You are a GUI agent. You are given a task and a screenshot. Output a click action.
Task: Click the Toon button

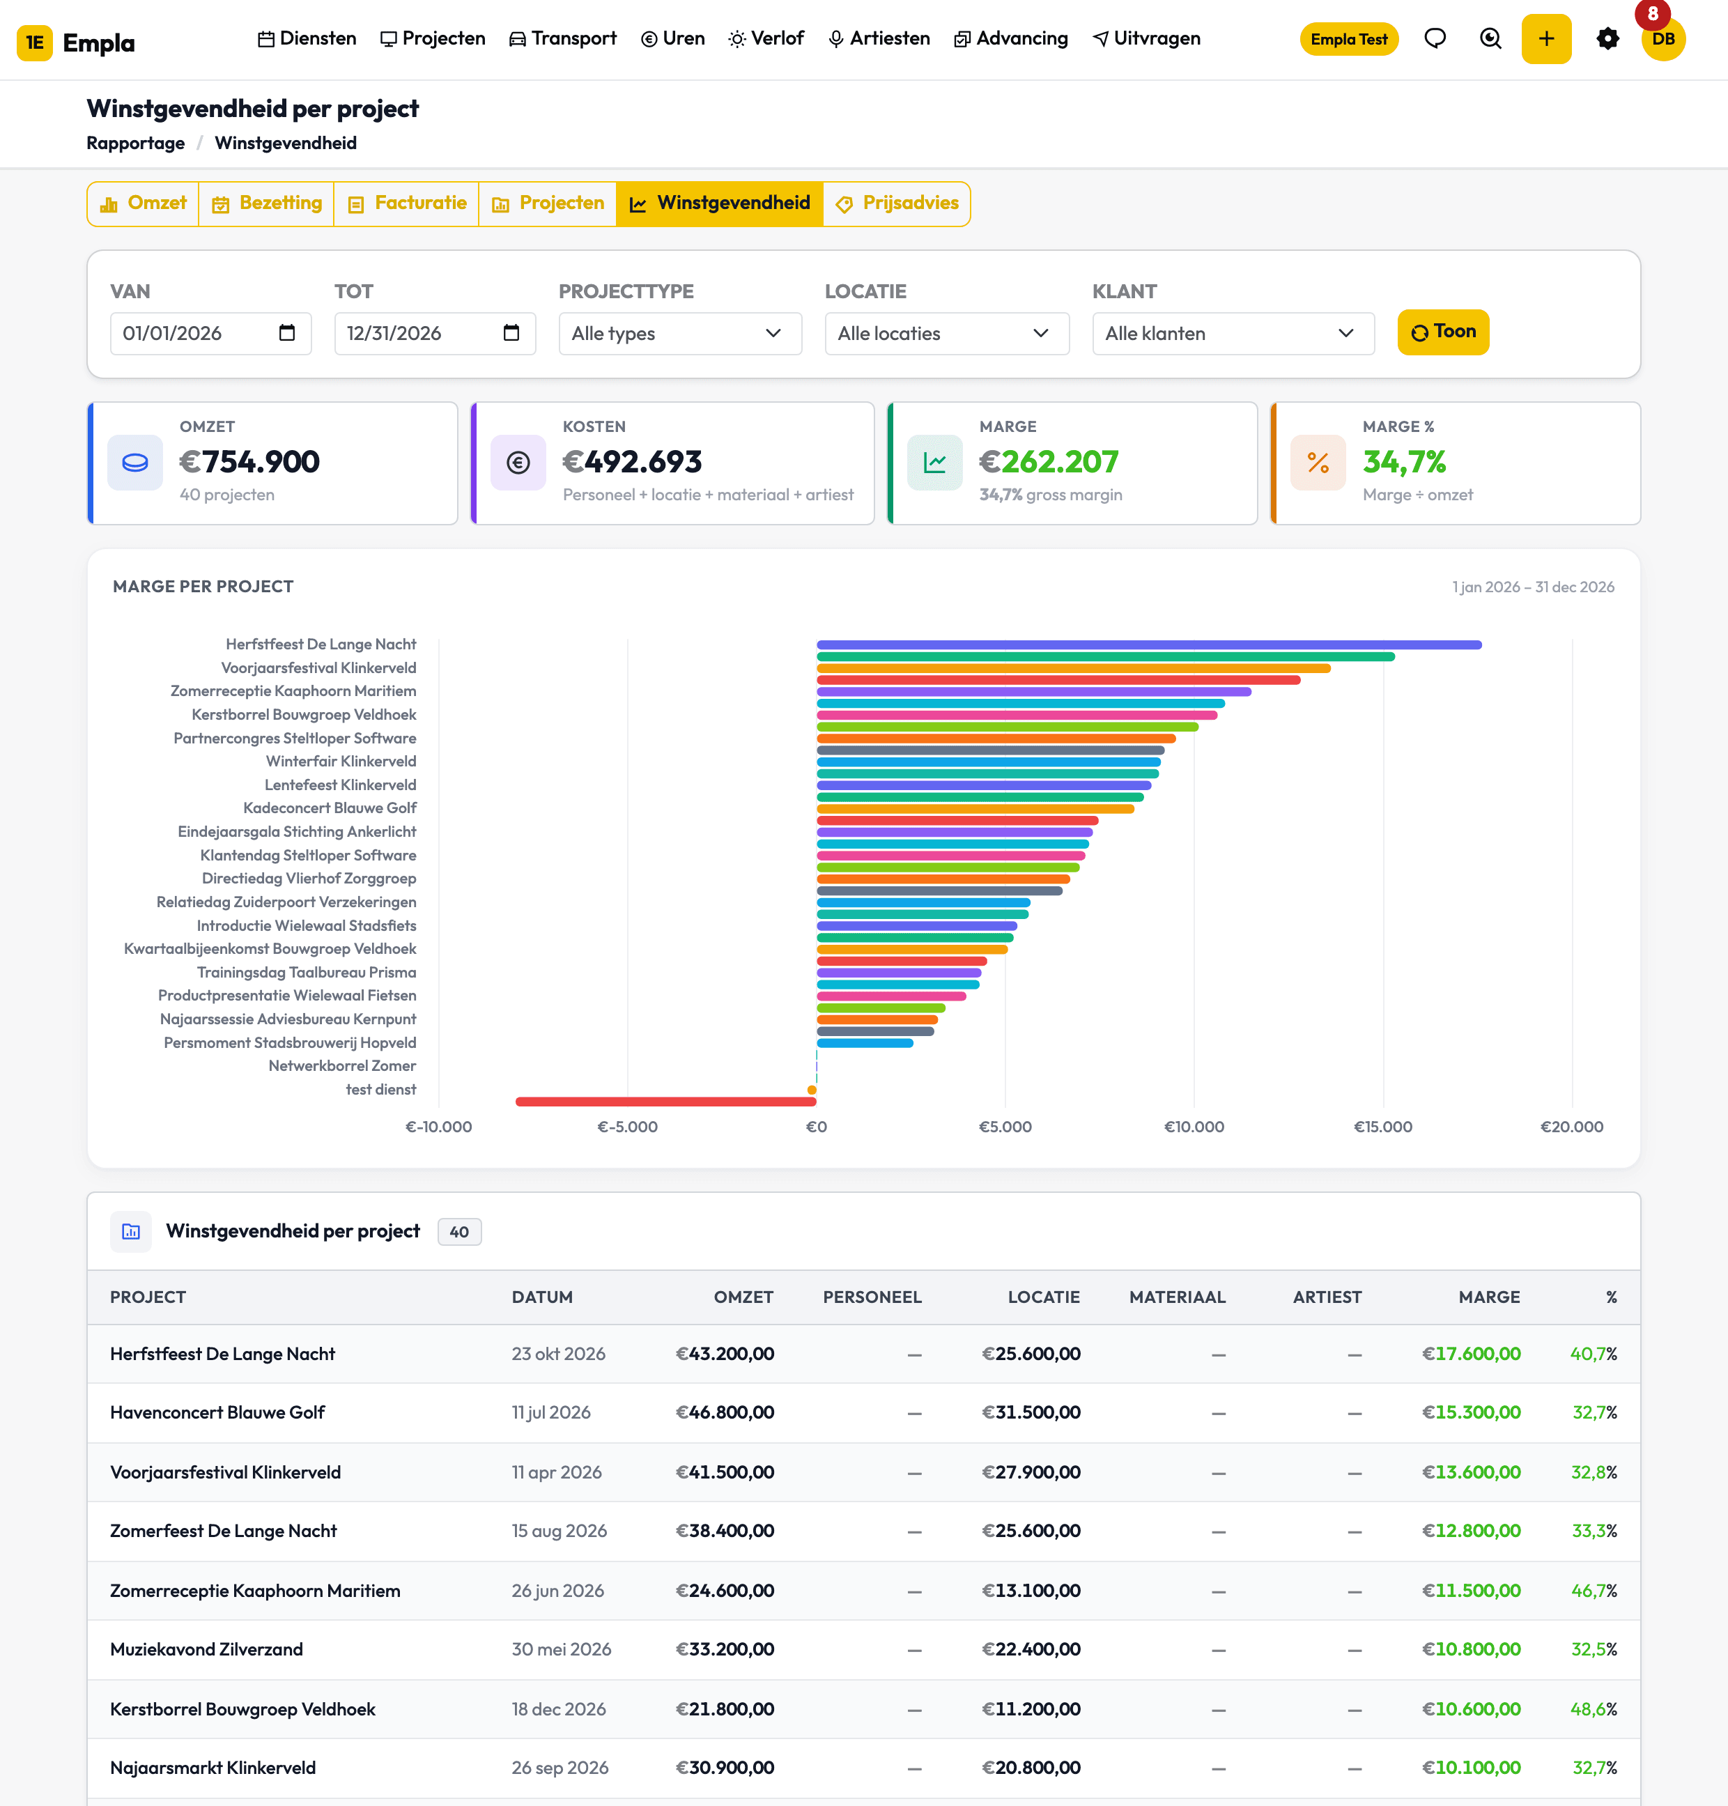point(1442,332)
